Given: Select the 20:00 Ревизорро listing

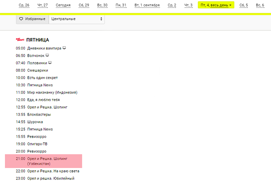Looking at the screenshot, I should tap(31, 151).
